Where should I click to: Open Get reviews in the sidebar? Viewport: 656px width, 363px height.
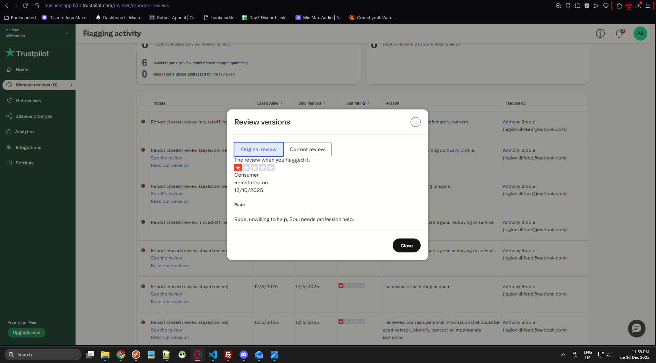[x=28, y=101]
